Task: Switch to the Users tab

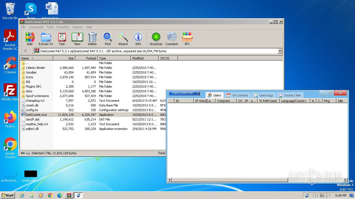Action: [214, 95]
